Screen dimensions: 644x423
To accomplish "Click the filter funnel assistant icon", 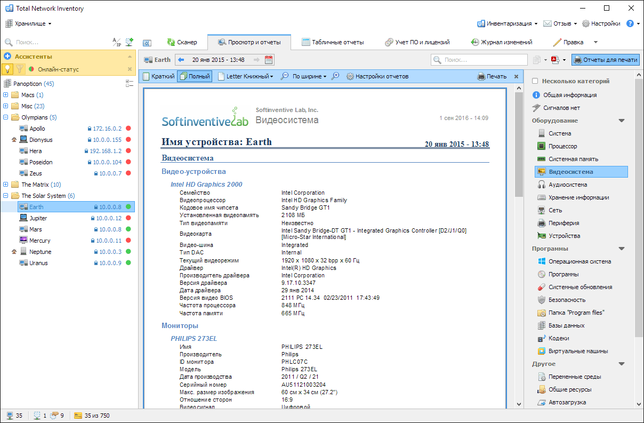I will [20, 69].
